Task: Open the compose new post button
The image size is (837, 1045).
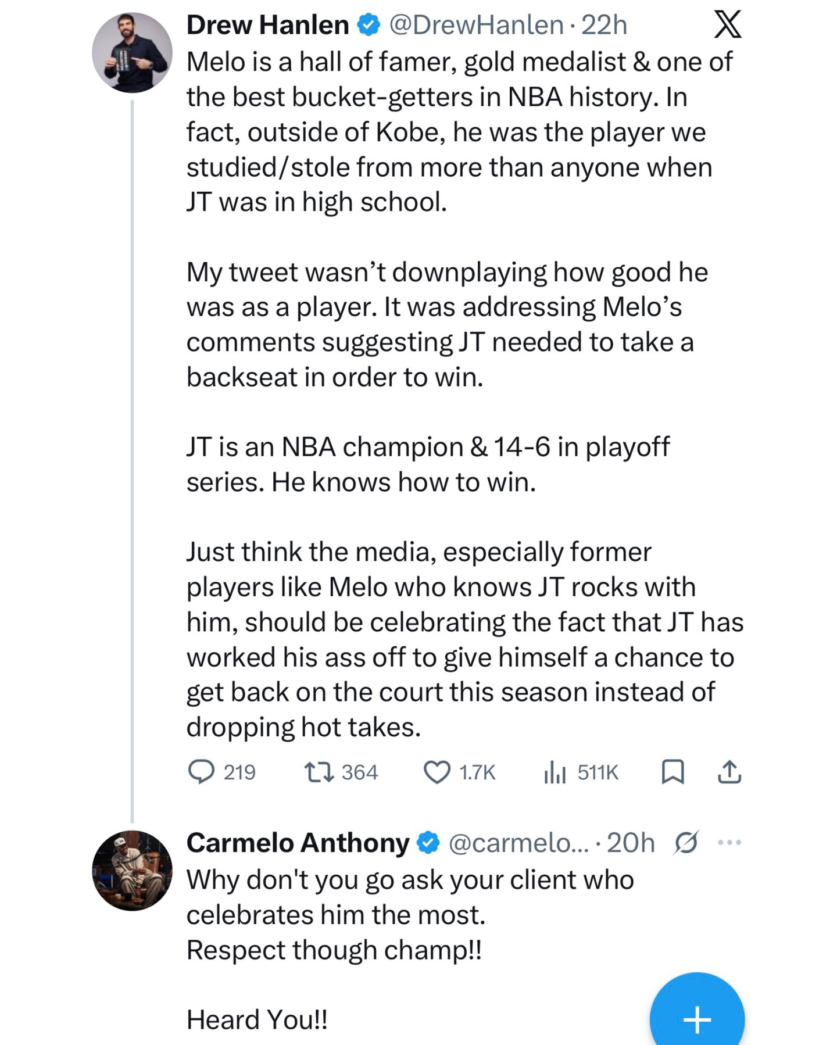Action: (696, 1018)
